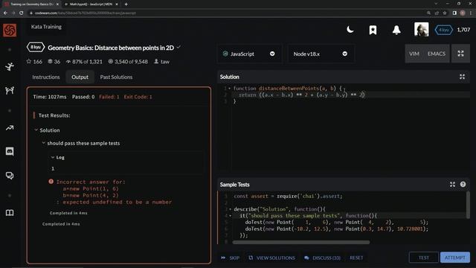The height and width of the screenshot is (268, 476).
Task: Submit with the ATTEMPT button
Action: 454,258
